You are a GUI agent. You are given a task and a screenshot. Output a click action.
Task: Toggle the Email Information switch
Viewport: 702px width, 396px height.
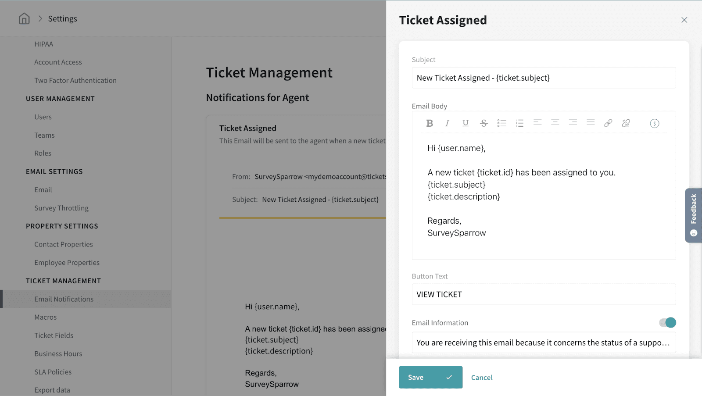click(667, 323)
